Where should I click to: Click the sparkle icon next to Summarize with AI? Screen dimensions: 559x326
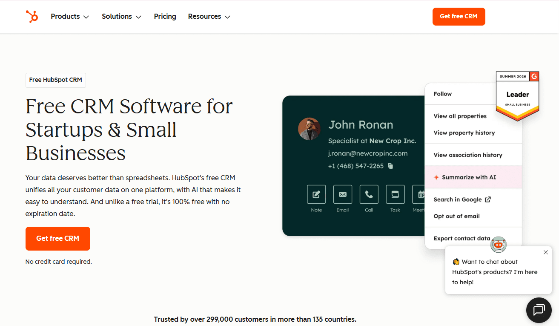(x=436, y=177)
